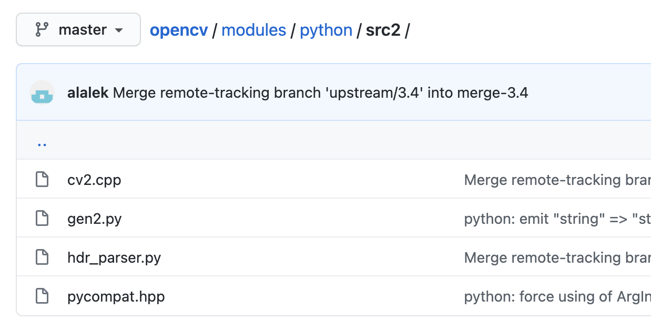Open the hdr_parser.py file
Viewport: 651px width, 331px height.
tap(114, 258)
